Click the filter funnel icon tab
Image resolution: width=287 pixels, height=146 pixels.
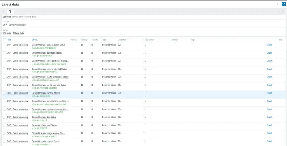click(10, 11)
